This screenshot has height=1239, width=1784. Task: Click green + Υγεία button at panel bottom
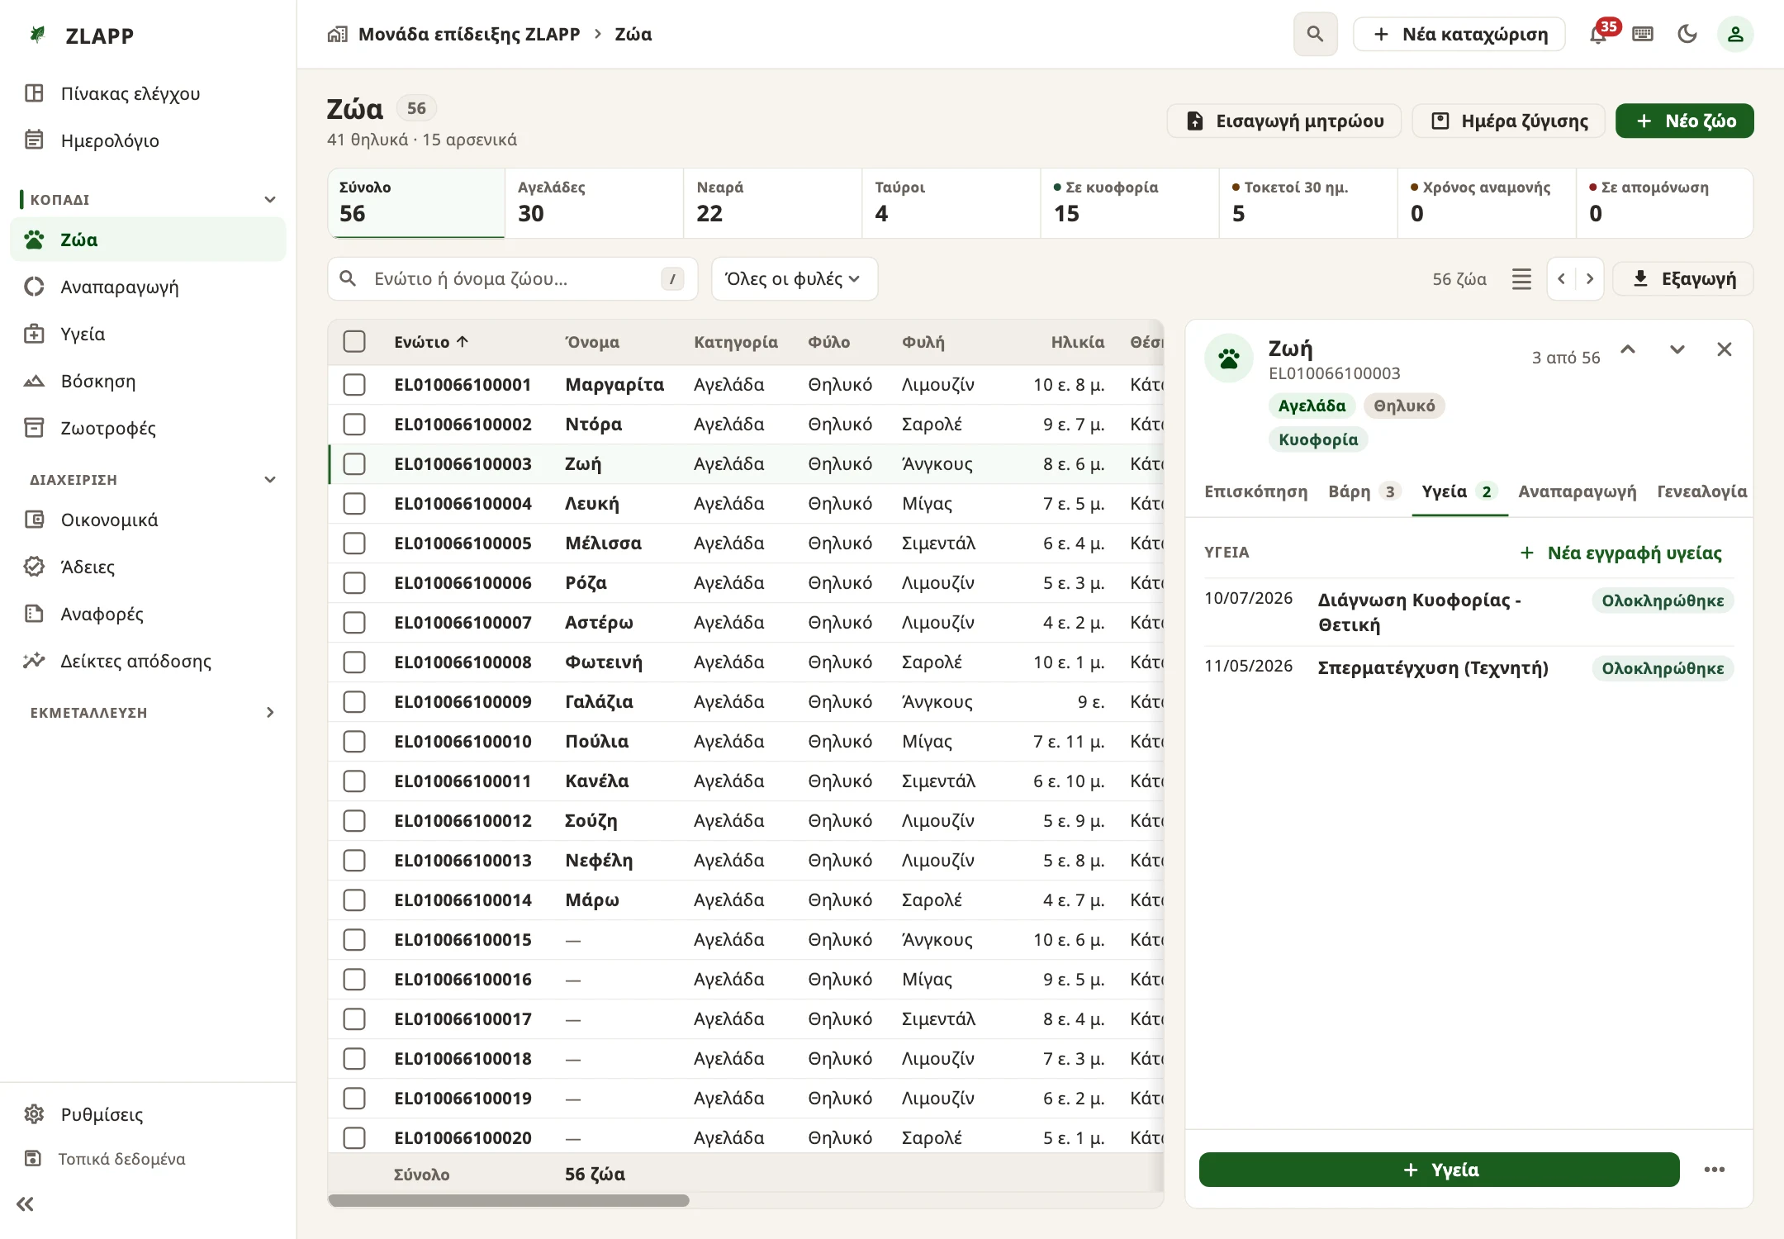point(1439,1170)
